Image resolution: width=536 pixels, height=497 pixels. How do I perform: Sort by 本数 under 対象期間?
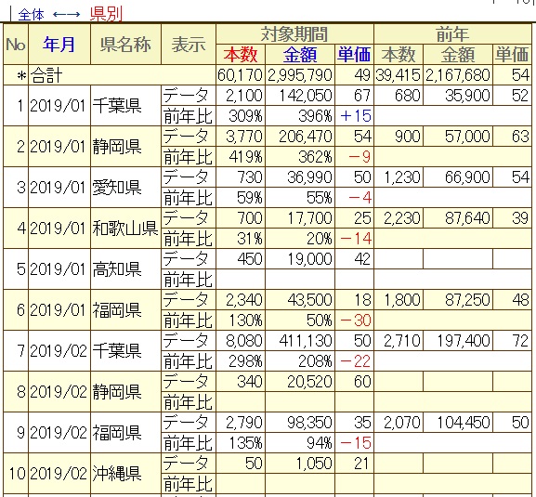pyautogui.click(x=241, y=55)
